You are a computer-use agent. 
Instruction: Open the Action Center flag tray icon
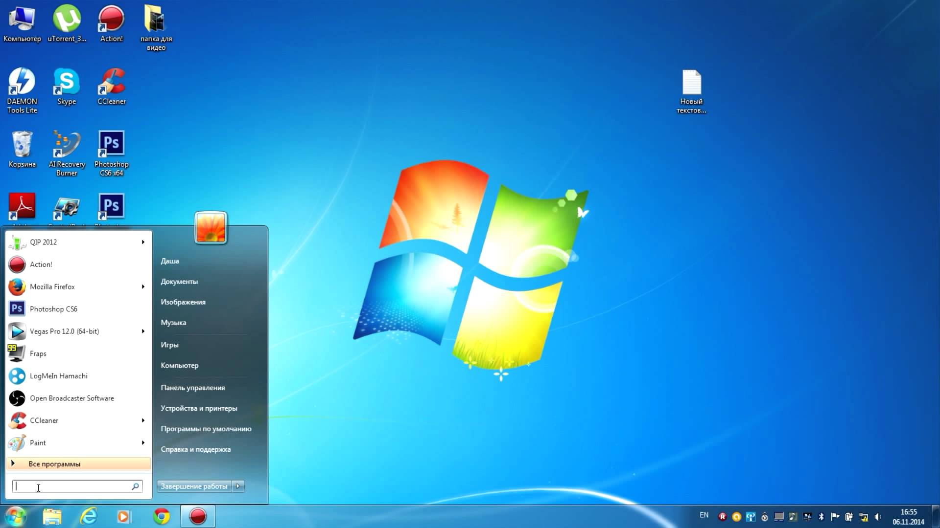(x=835, y=517)
